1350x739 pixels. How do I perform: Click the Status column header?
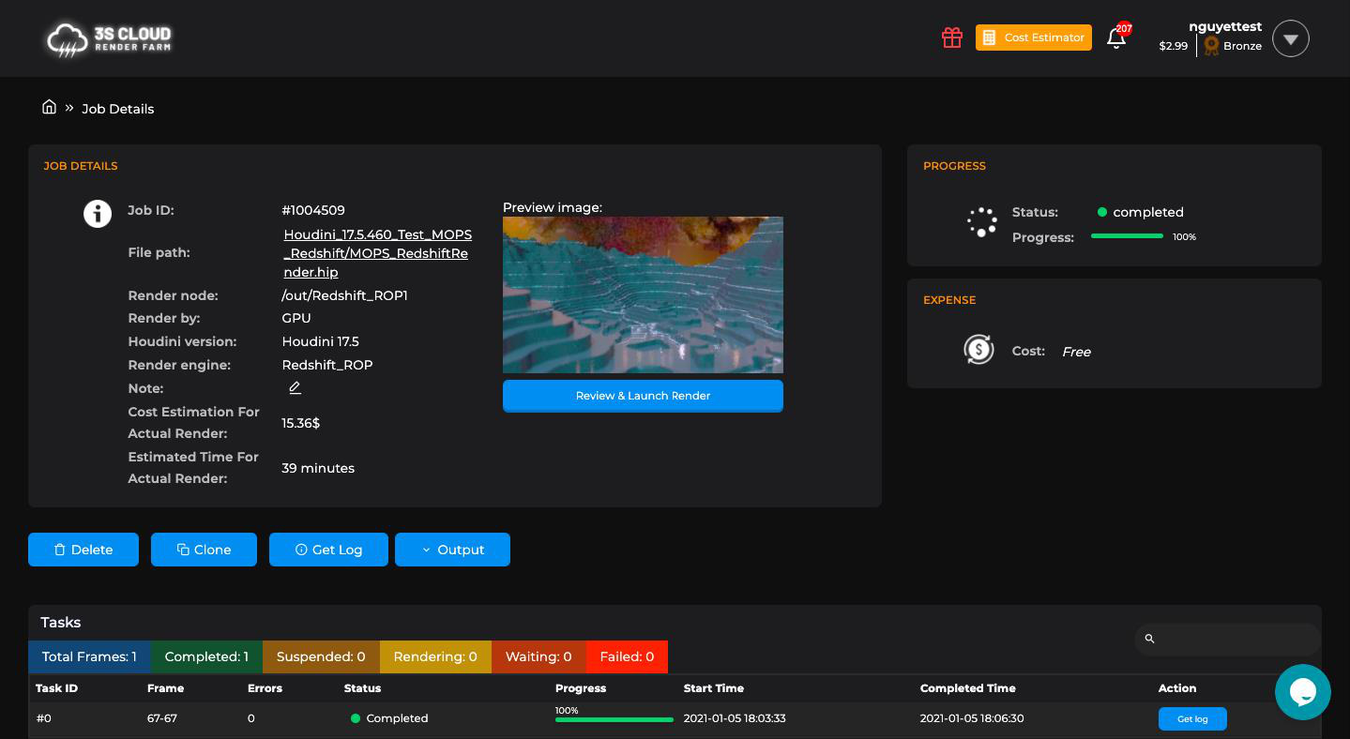[362, 688]
